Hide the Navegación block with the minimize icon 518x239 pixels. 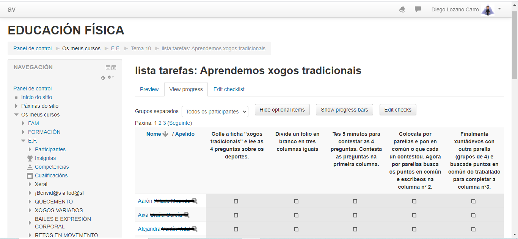coord(108,68)
